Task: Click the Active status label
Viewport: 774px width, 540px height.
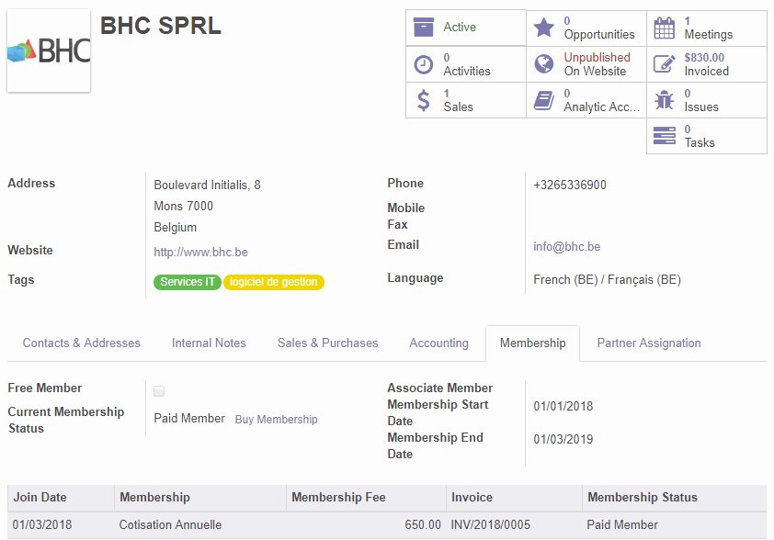Action: click(x=460, y=28)
